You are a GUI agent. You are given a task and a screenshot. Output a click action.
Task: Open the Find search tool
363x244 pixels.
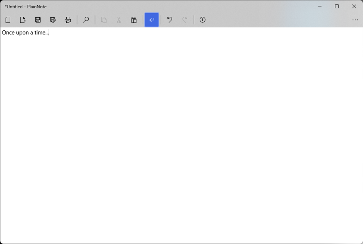[x=86, y=20]
